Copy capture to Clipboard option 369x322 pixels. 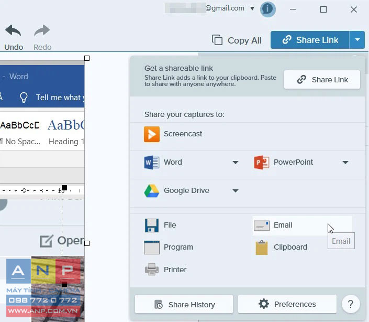pyautogui.click(x=290, y=247)
